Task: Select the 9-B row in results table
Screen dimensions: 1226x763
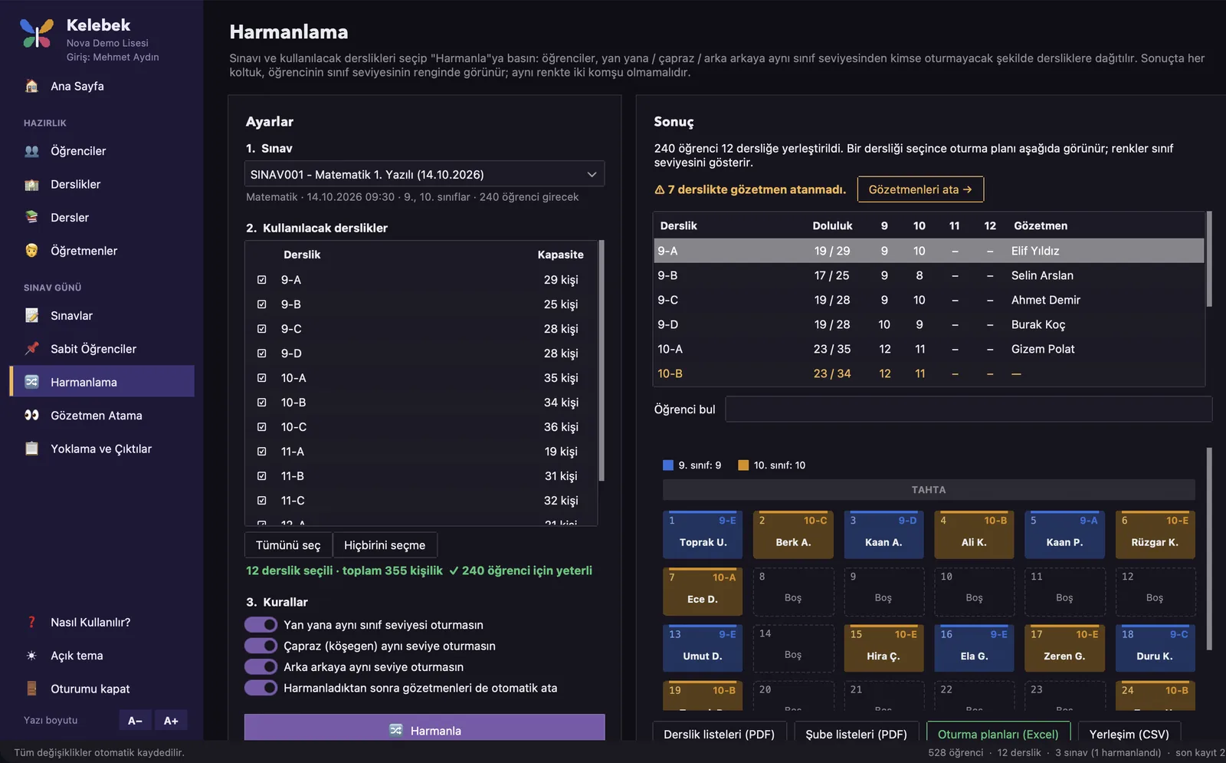Action: pos(929,275)
